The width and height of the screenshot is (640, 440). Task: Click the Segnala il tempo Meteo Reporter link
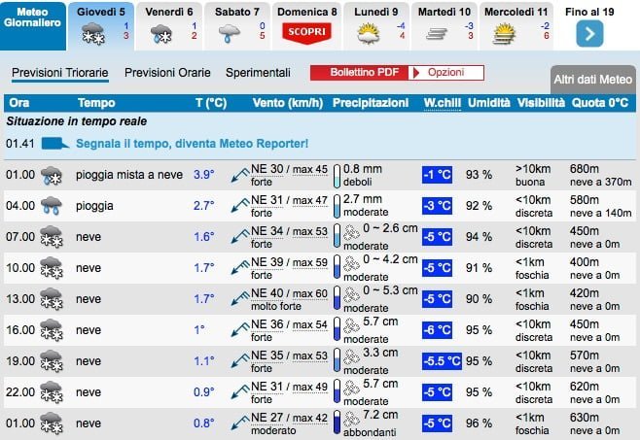click(x=193, y=144)
